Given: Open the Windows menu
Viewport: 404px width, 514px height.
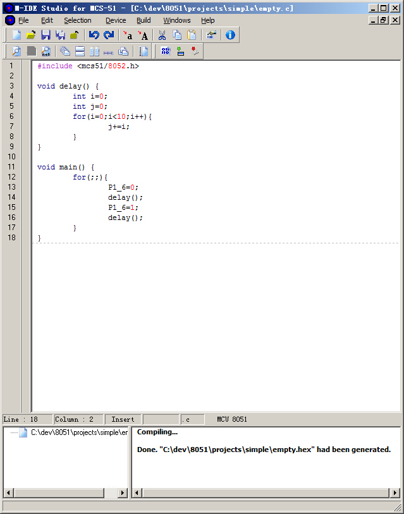Looking at the screenshot, I should [176, 20].
